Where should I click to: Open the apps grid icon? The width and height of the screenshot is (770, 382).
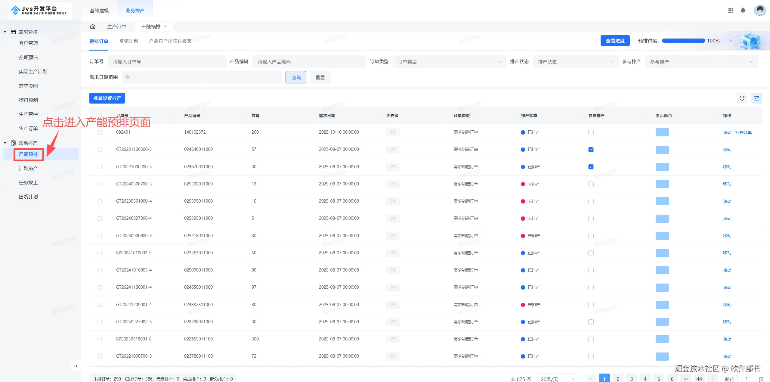731,11
